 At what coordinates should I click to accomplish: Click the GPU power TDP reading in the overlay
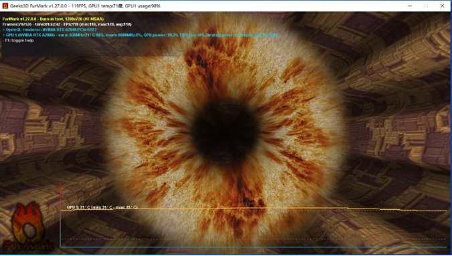point(166,35)
